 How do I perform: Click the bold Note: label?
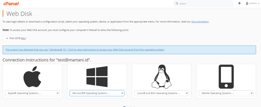6,30
